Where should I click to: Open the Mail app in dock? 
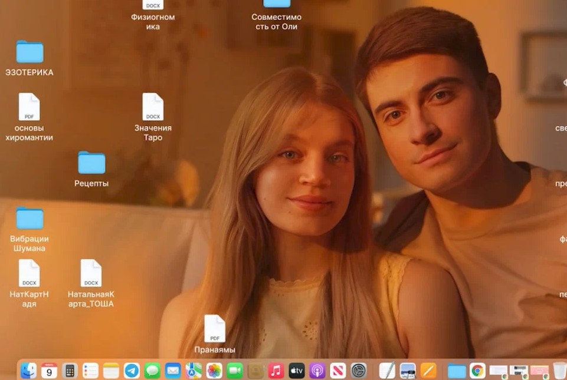click(x=173, y=371)
